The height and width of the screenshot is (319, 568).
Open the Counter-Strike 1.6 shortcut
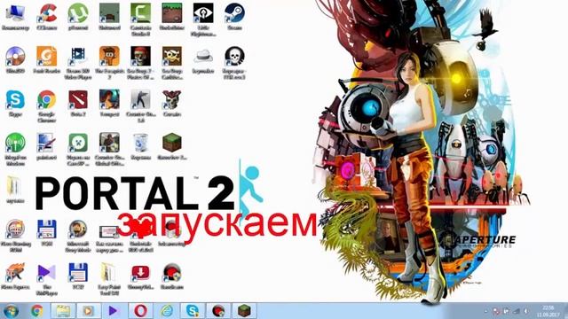pyautogui.click(x=140, y=100)
